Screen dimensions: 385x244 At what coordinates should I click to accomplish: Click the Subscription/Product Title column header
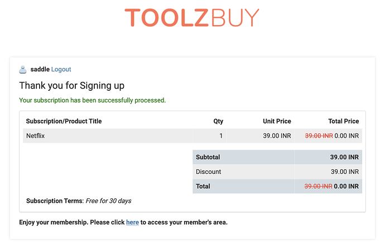pos(64,121)
